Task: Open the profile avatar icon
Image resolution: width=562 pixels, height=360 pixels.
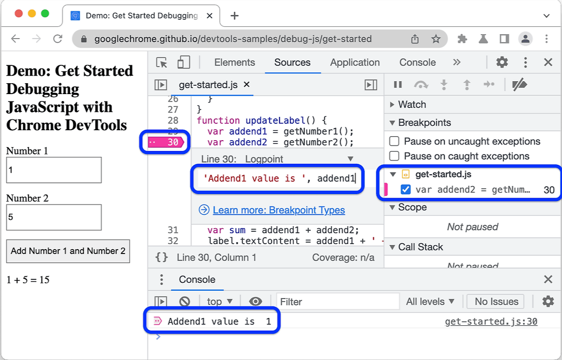Action: point(525,39)
